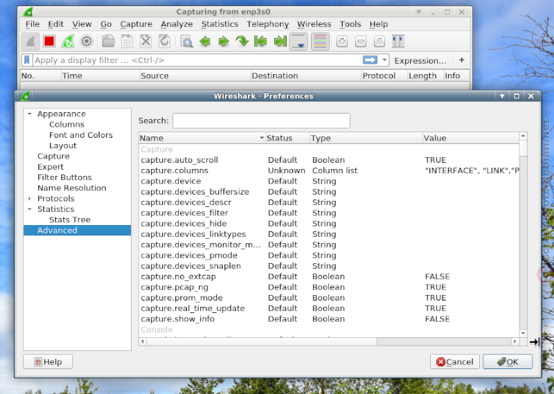The width and height of the screenshot is (554, 394).
Task: Collapse the Statistics tree node in preferences
Action: click(30, 209)
